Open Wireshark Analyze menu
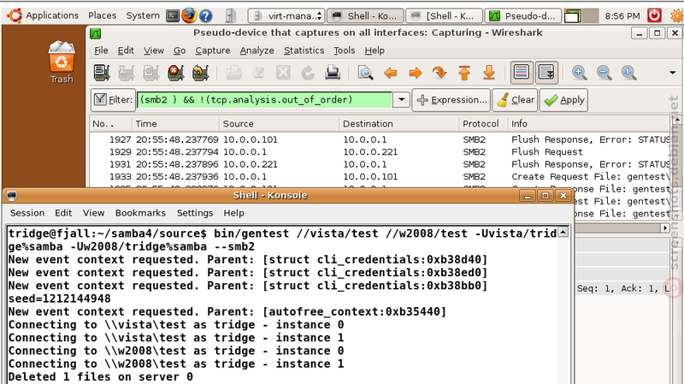Image resolution: width=684 pixels, height=384 pixels. pyautogui.click(x=257, y=50)
